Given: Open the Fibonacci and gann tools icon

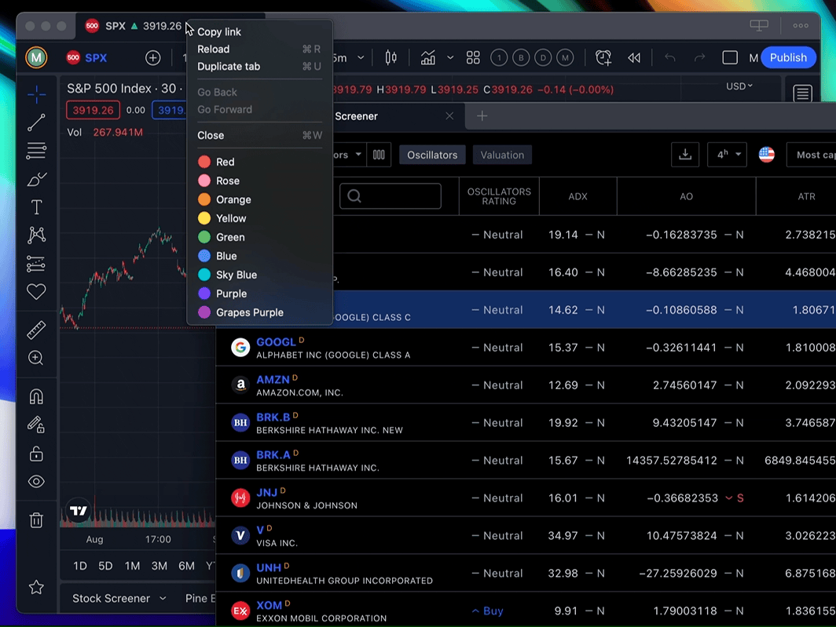Looking at the screenshot, I should click(36, 151).
